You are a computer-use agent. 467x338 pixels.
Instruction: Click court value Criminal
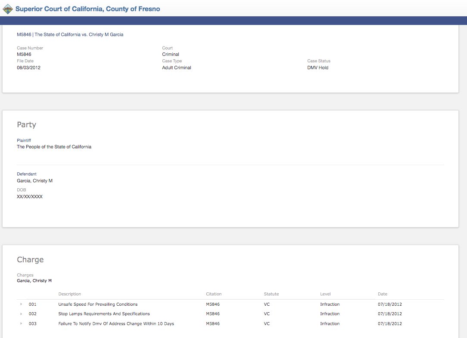tap(171, 54)
